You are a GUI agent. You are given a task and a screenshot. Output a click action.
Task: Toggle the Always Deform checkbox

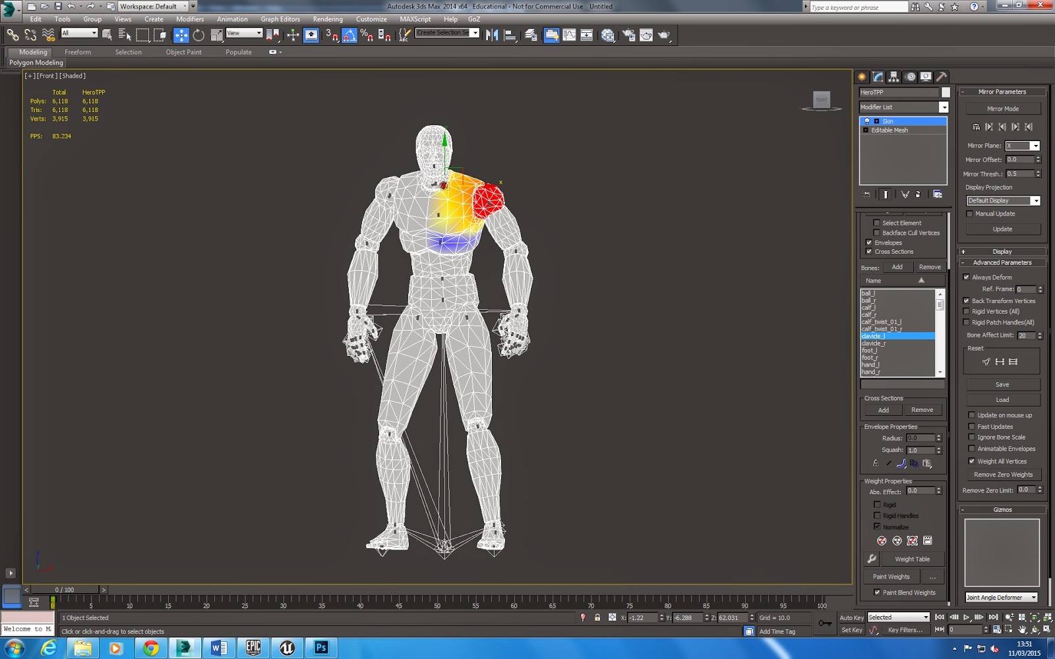click(967, 277)
